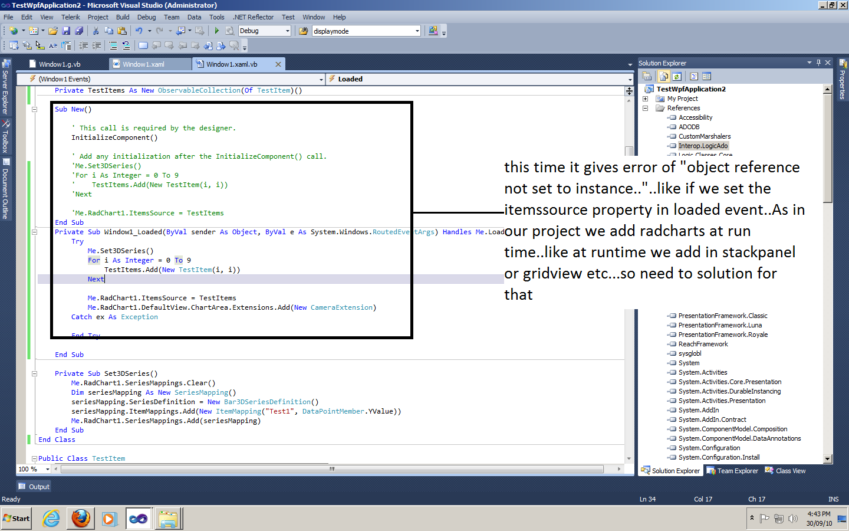
Task: Expand the My Project node
Action: coord(645,99)
